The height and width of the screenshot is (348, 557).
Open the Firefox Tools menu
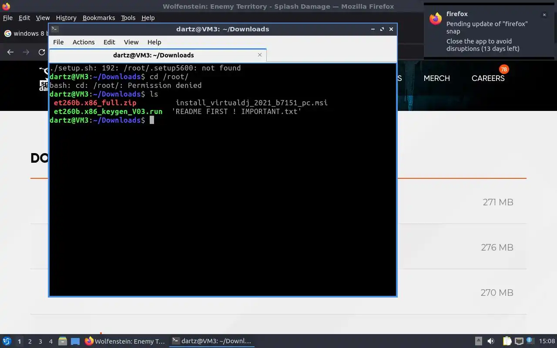[128, 18]
